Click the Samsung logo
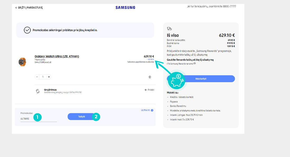 click(125, 8)
